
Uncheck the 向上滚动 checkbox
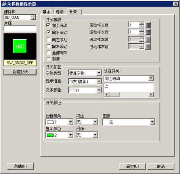48,25
